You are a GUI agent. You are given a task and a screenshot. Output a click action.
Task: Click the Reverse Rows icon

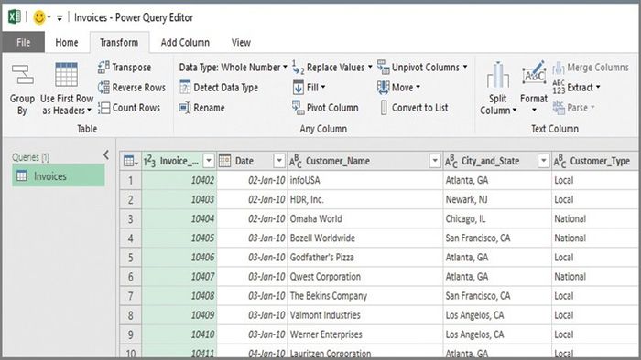[103, 87]
